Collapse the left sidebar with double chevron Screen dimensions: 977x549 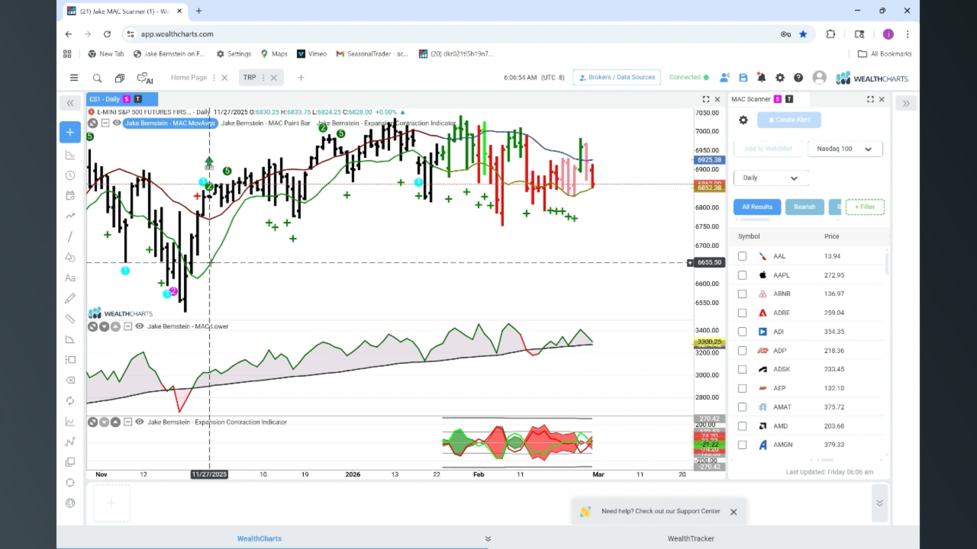click(70, 103)
